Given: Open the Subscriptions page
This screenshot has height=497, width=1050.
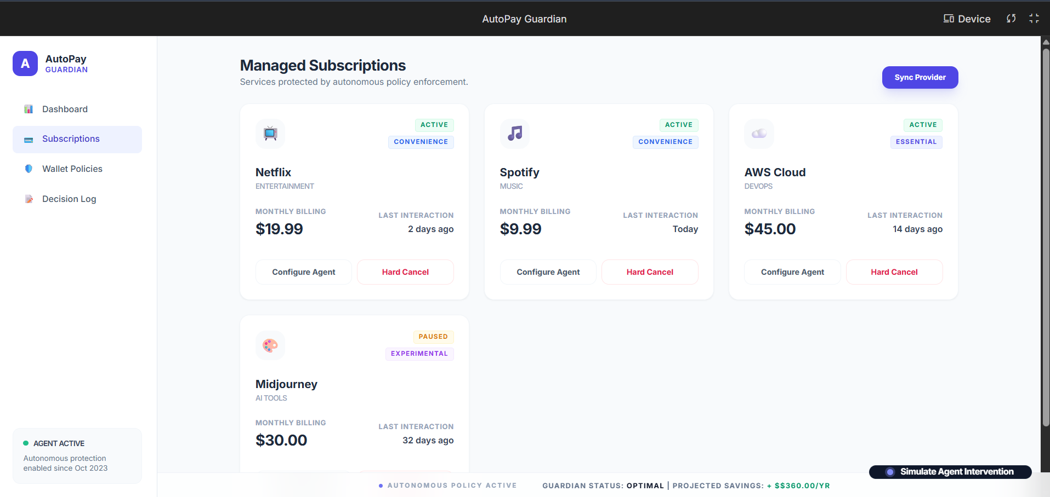Looking at the screenshot, I should 77,140.
